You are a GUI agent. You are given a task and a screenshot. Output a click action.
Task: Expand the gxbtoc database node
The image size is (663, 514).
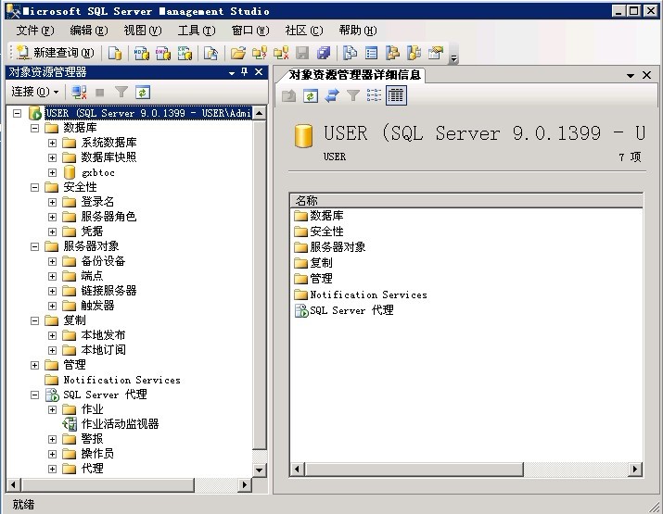coord(52,172)
